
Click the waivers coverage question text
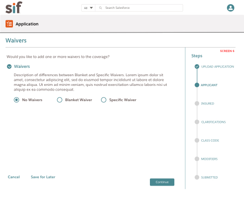(58, 57)
